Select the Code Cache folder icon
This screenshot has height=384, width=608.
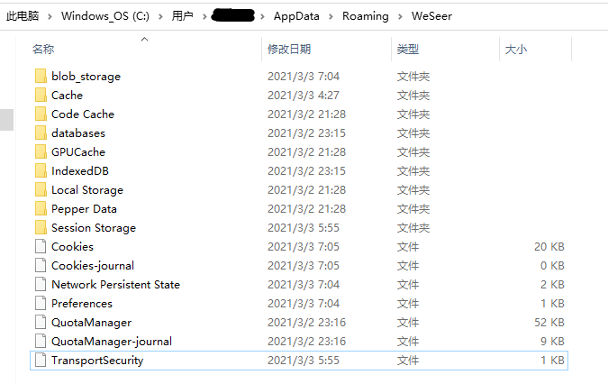click(40, 114)
